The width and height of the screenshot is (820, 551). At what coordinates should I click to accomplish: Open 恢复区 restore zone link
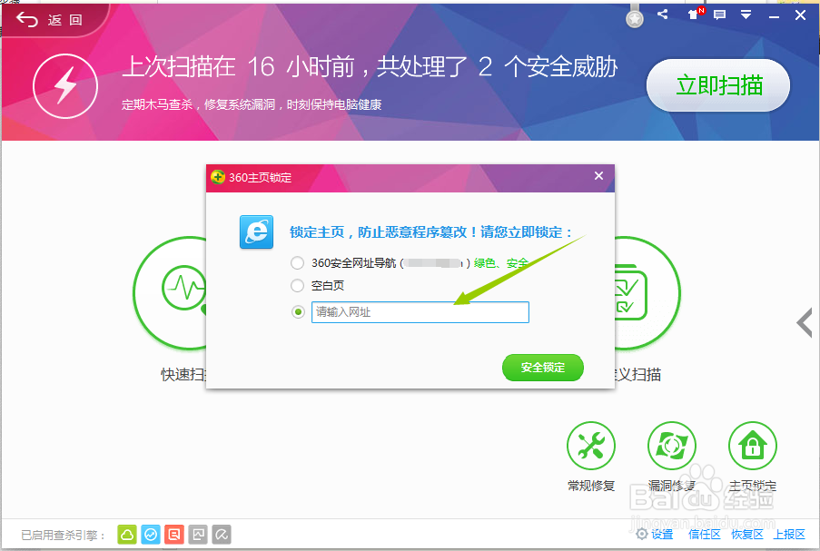(x=746, y=535)
